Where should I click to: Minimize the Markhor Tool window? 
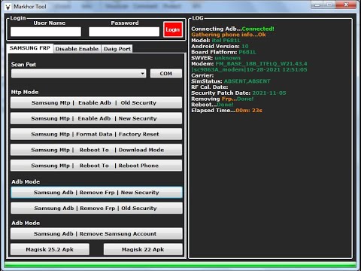click(x=317, y=5)
